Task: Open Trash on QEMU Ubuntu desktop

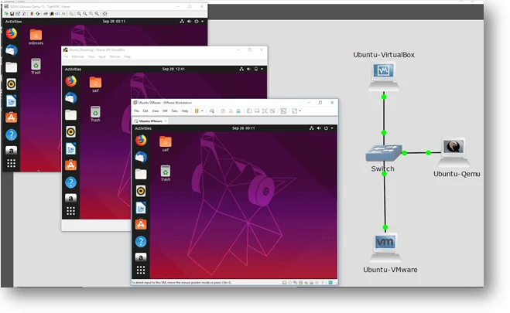Action: tap(36, 66)
